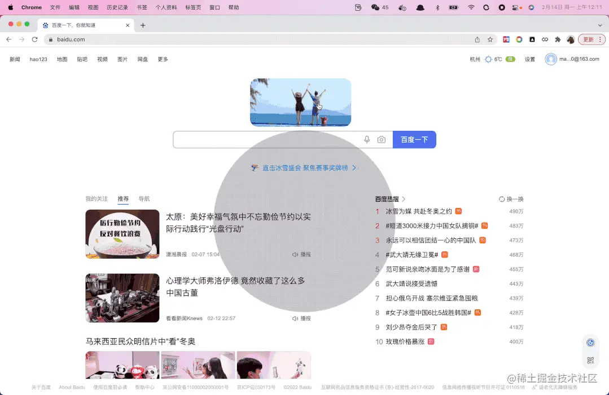This screenshot has height=395, width=609.
Task: Open the 图片 link
Action: (122, 59)
